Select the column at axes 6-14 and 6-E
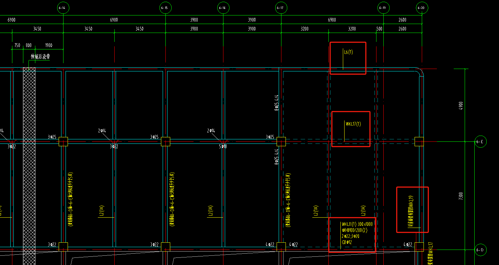Viewport: 499px width, 265px height. click(63, 141)
